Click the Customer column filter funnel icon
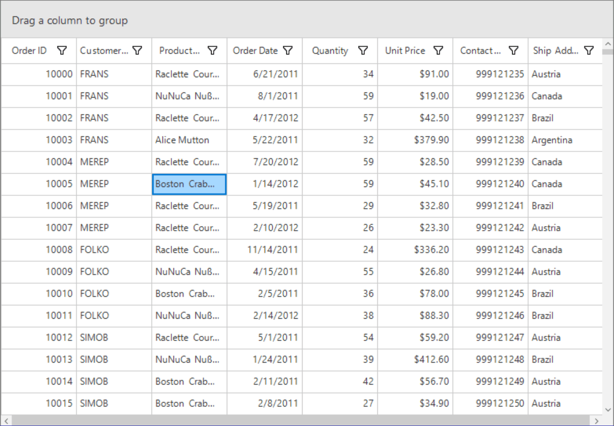Viewport: 614px width, 426px height. coord(137,50)
